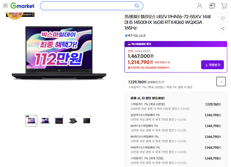231x167 pixels.
Task: Open recently viewed items icon
Action: [212, 6]
